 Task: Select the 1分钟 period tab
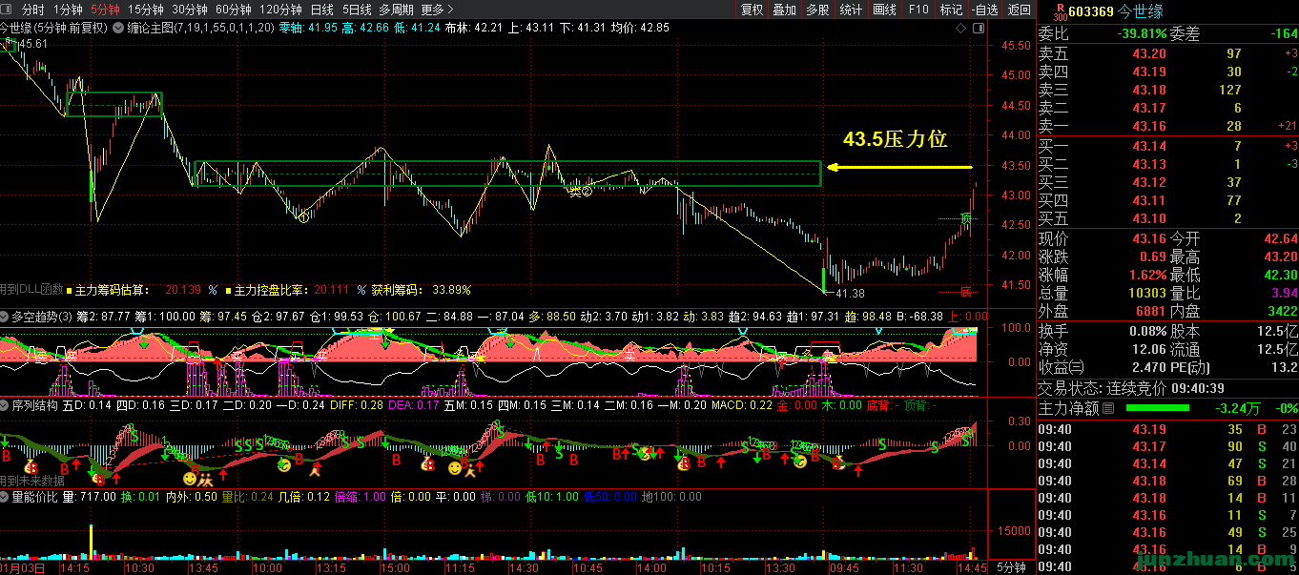tap(68, 10)
